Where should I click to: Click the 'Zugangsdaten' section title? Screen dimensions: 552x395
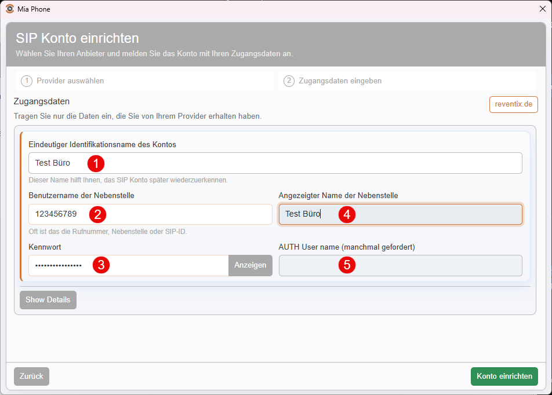(42, 101)
